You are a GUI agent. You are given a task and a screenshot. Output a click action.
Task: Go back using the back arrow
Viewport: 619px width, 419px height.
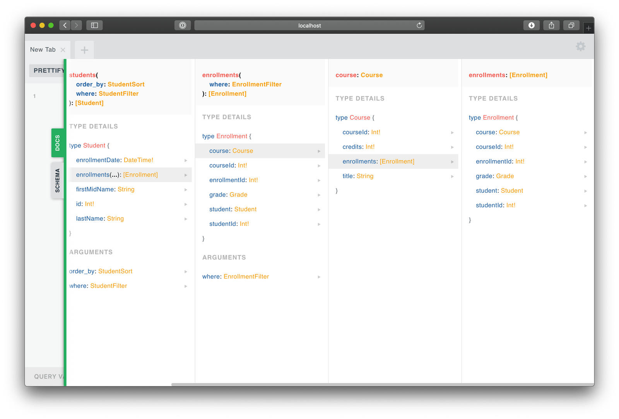pos(65,25)
